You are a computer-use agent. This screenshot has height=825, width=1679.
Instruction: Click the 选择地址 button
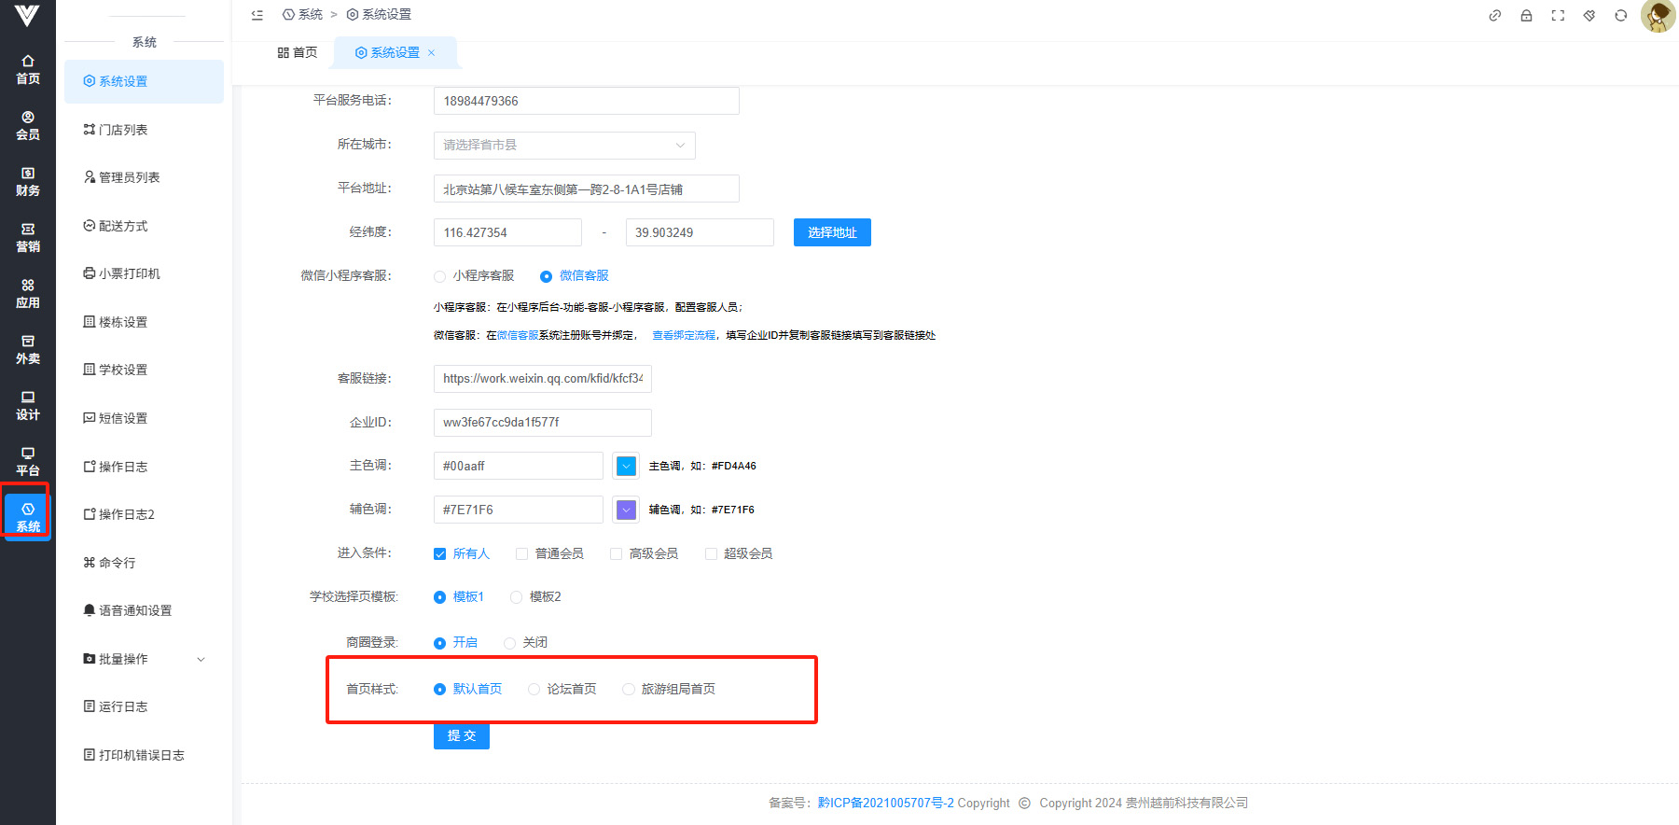click(x=832, y=232)
